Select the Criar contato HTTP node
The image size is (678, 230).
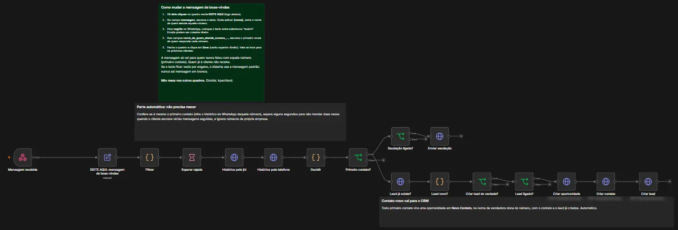tap(605, 182)
